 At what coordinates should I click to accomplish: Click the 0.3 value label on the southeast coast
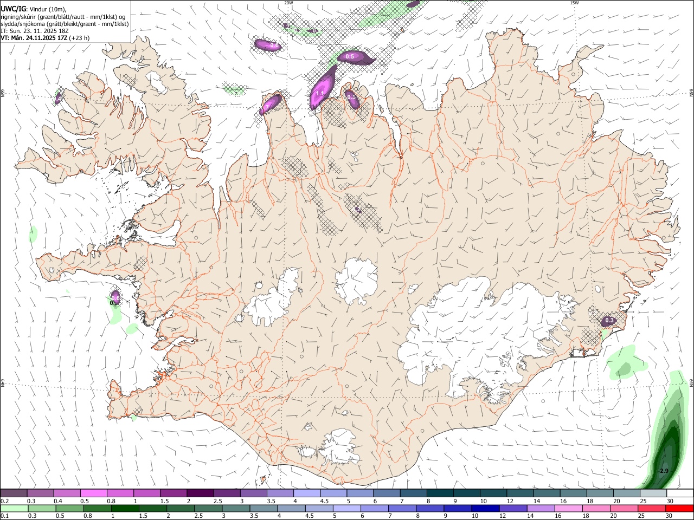(609, 321)
